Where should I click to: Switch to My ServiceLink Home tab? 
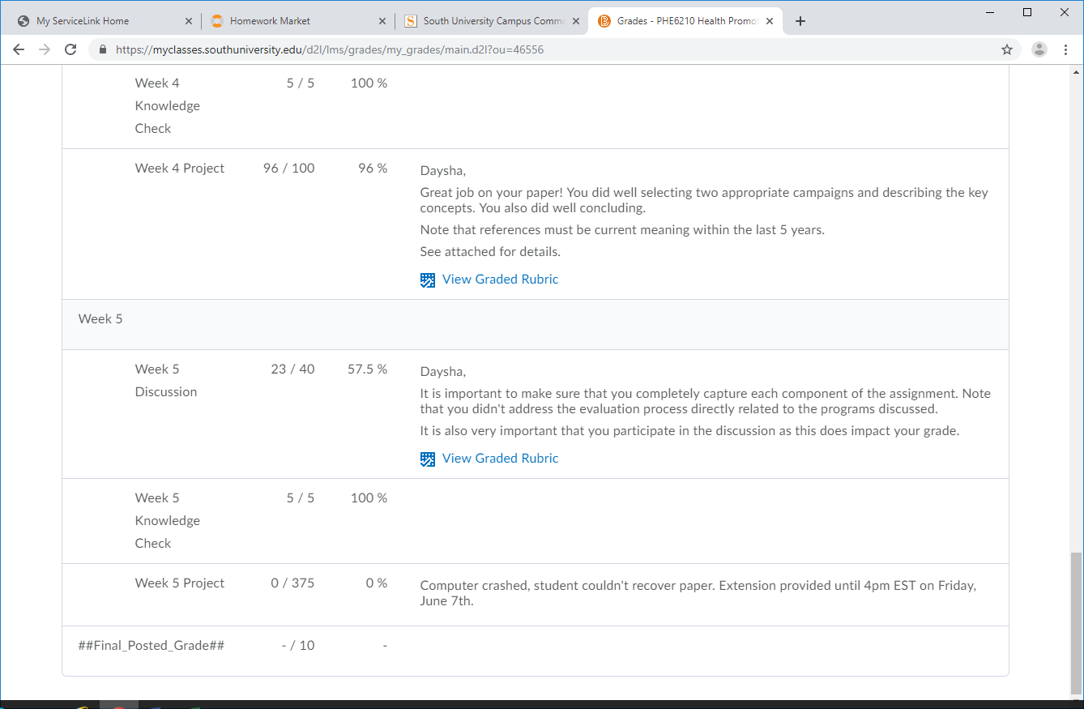(102, 21)
